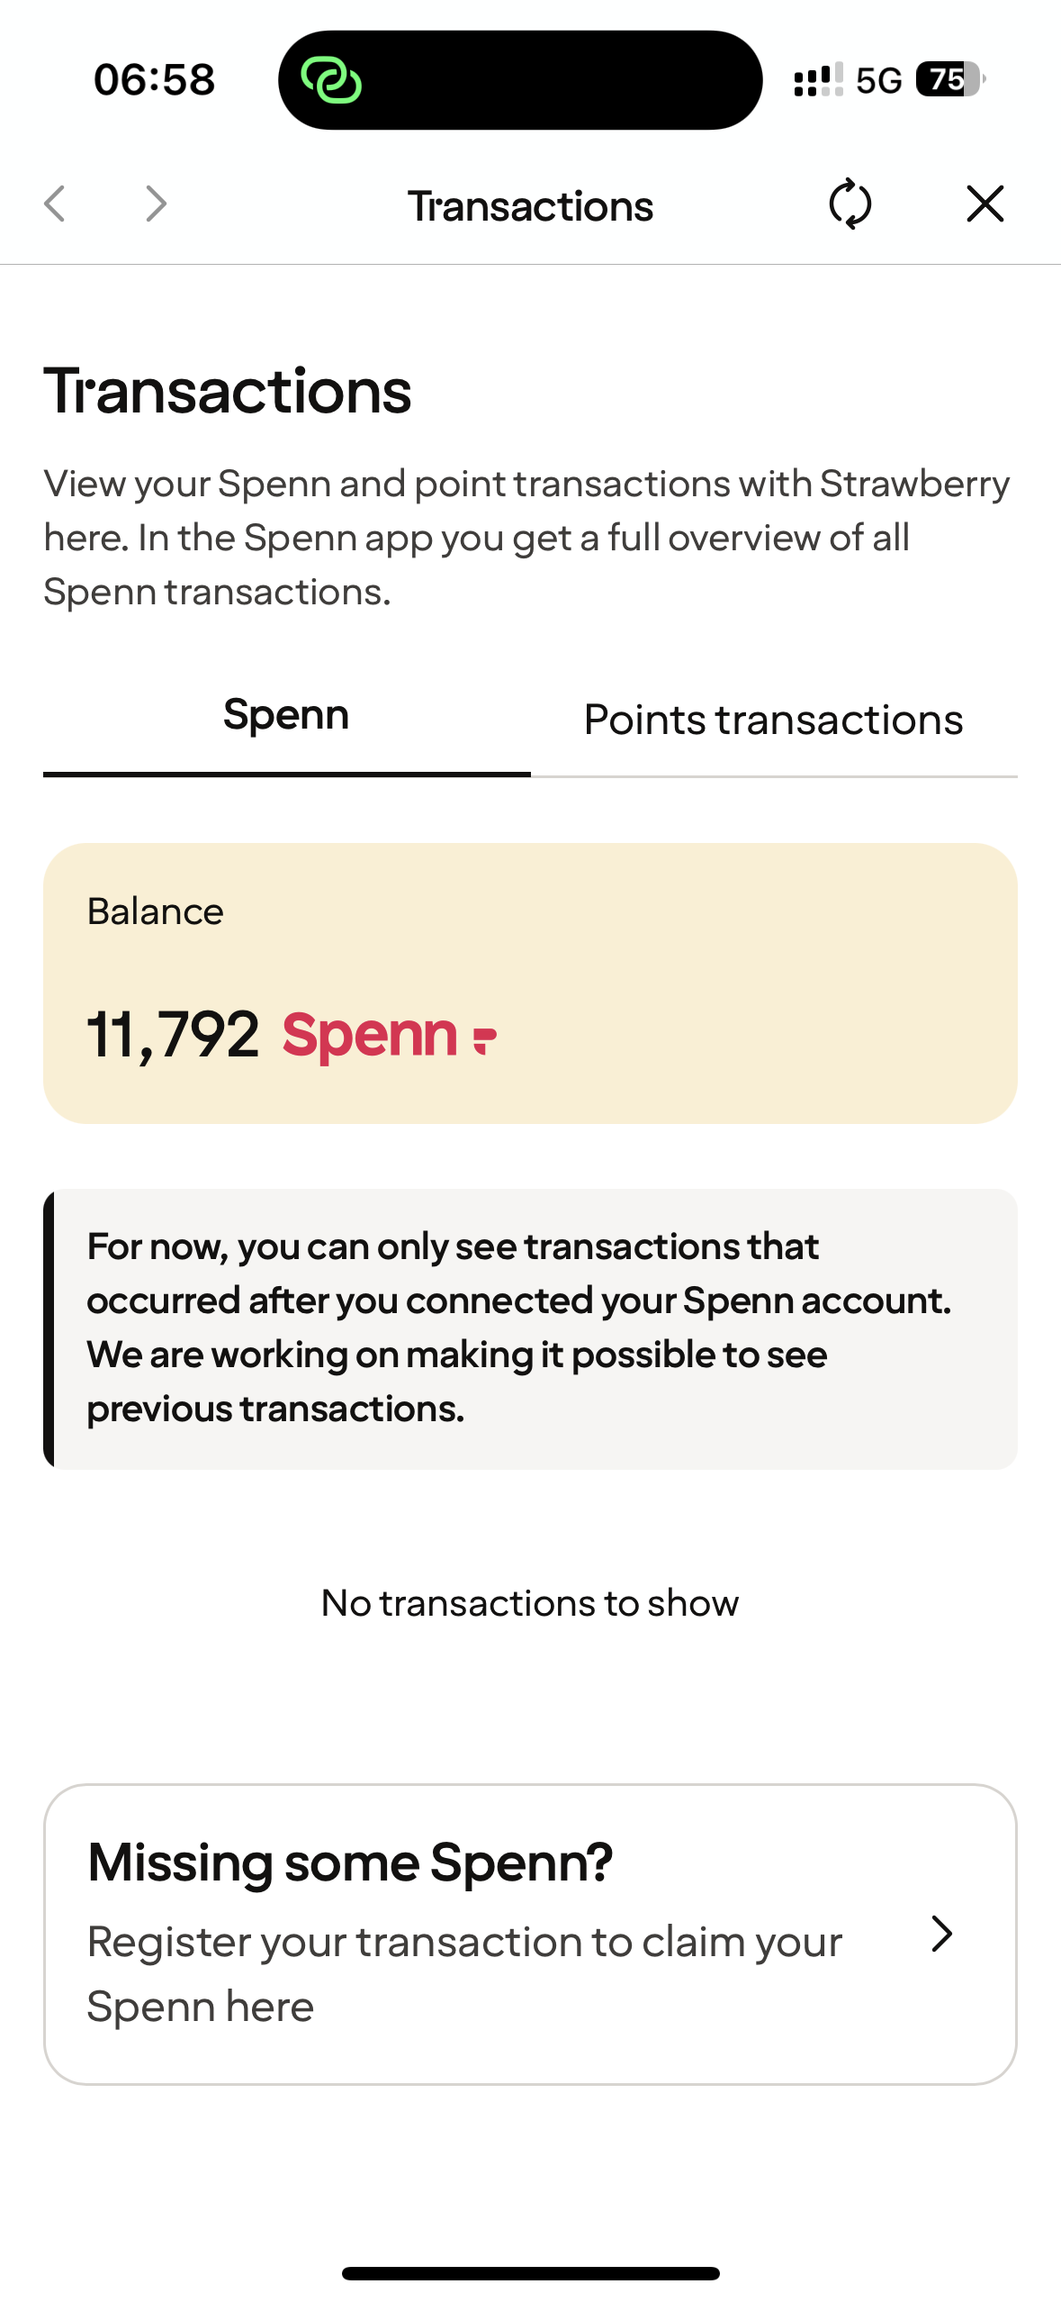
Task: Tap the green link icon in Dynamic Island
Action: tap(331, 80)
